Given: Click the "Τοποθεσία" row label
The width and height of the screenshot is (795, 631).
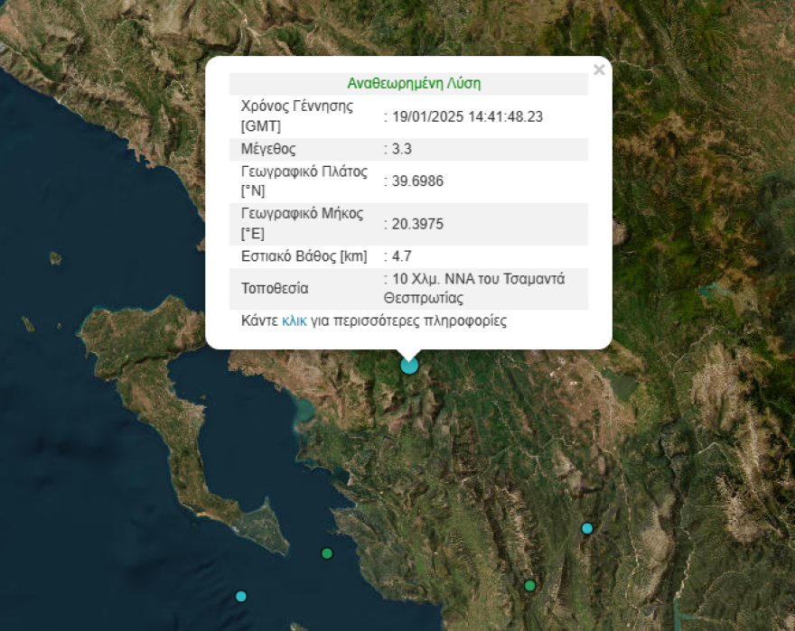Looking at the screenshot, I should point(275,289).
